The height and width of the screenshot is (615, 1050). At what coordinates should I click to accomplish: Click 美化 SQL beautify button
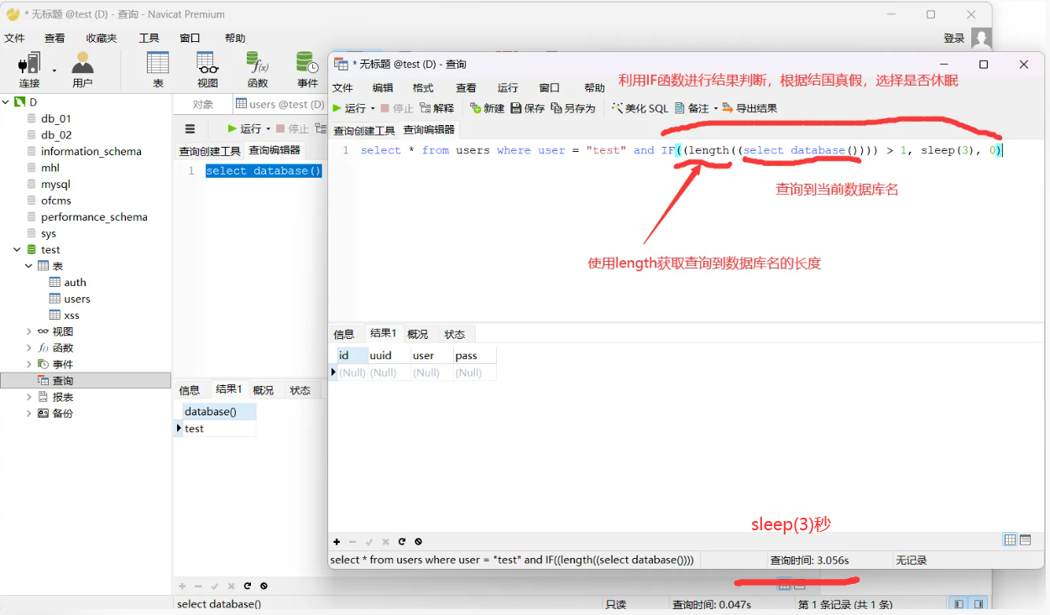point(640,108)
